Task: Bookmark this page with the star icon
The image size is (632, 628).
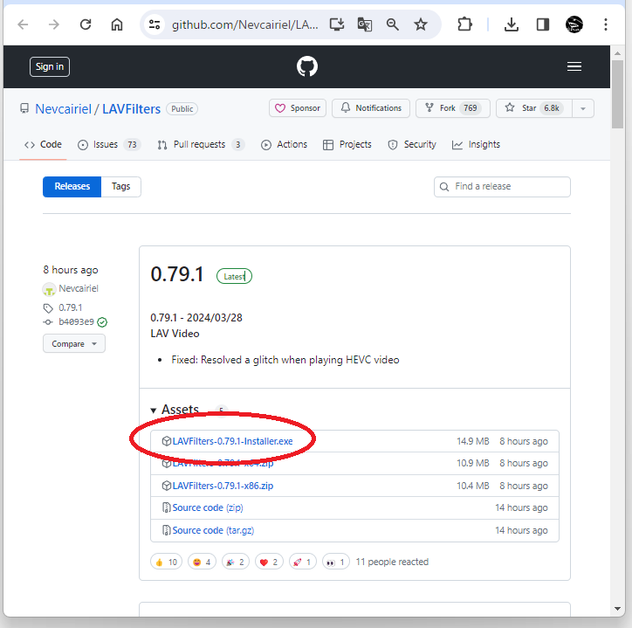Action: (x=421, y=24)
